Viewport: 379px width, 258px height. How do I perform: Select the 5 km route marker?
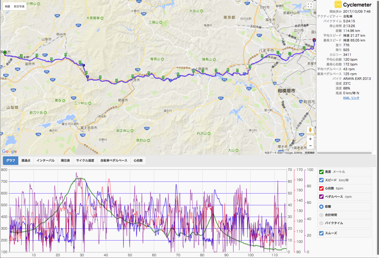21,55
